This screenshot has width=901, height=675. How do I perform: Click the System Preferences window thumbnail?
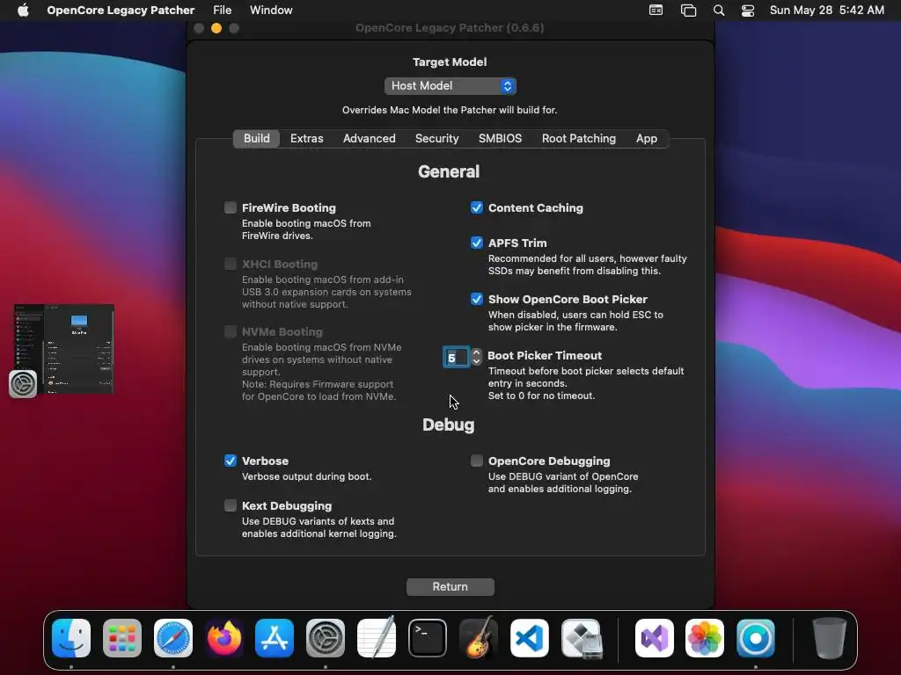(x=63, y=349)
